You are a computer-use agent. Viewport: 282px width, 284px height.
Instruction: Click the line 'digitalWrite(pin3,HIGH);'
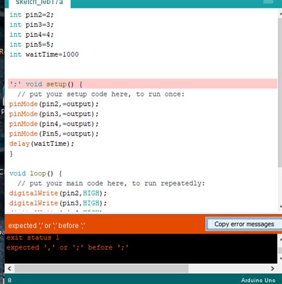pyautogui.click(x=58, y=203)
